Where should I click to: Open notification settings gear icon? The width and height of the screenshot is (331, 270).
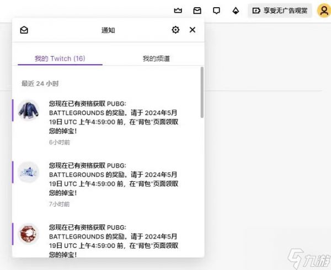point(175,30)
